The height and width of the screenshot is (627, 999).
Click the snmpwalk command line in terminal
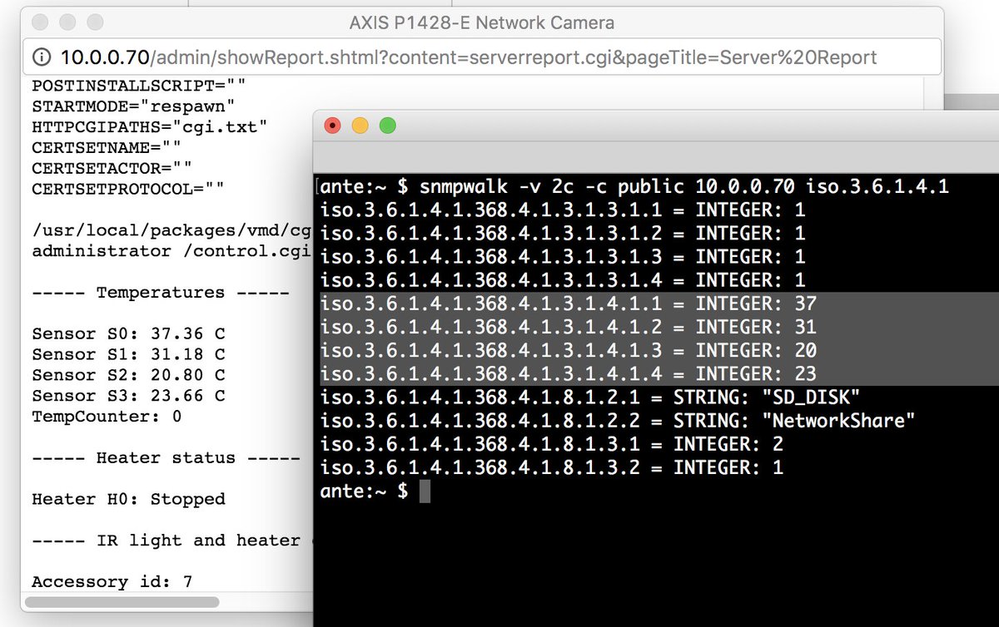pyautogui.click(x=634, y=187)
